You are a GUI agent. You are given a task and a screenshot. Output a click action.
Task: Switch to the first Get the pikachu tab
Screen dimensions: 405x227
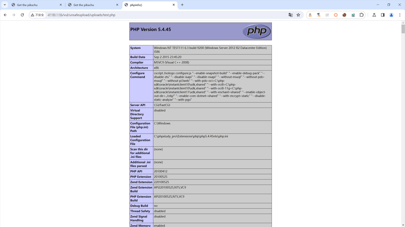(x=34, y=5)
